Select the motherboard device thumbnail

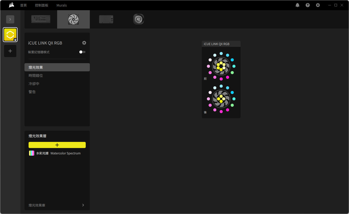[41, 19]
